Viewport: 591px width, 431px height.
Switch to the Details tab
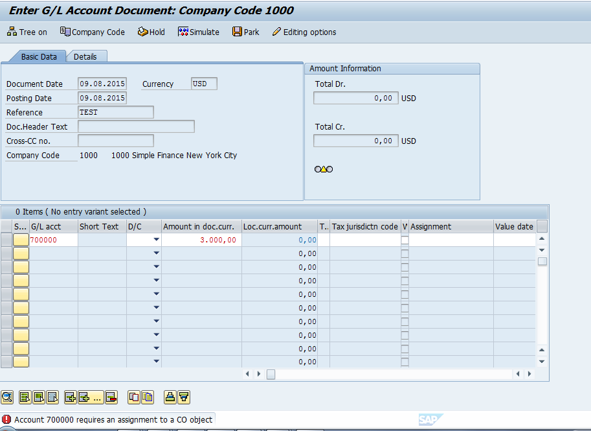pyautogui.click(x=85, y=56)
